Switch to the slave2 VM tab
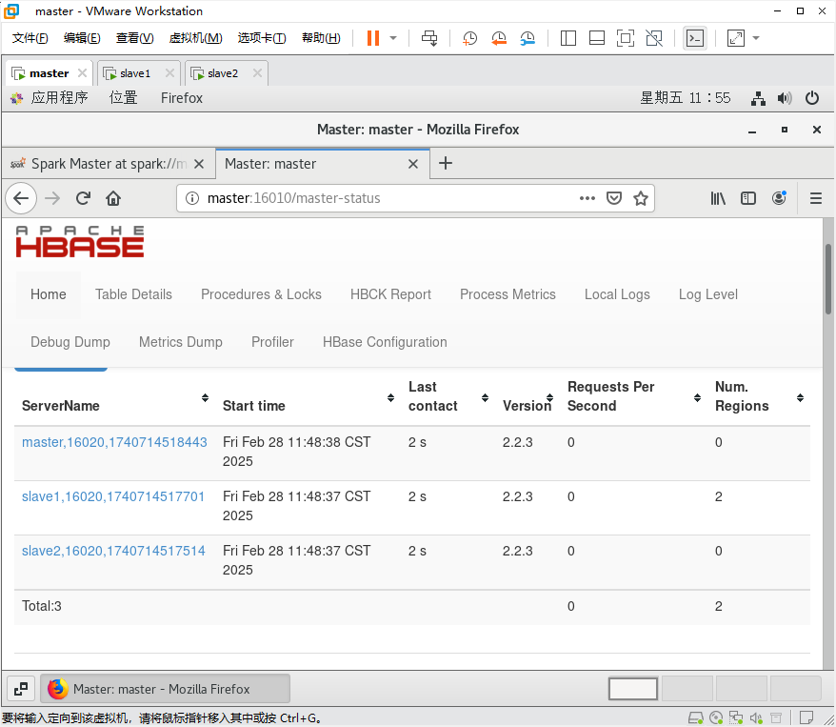 pos(222,73)
